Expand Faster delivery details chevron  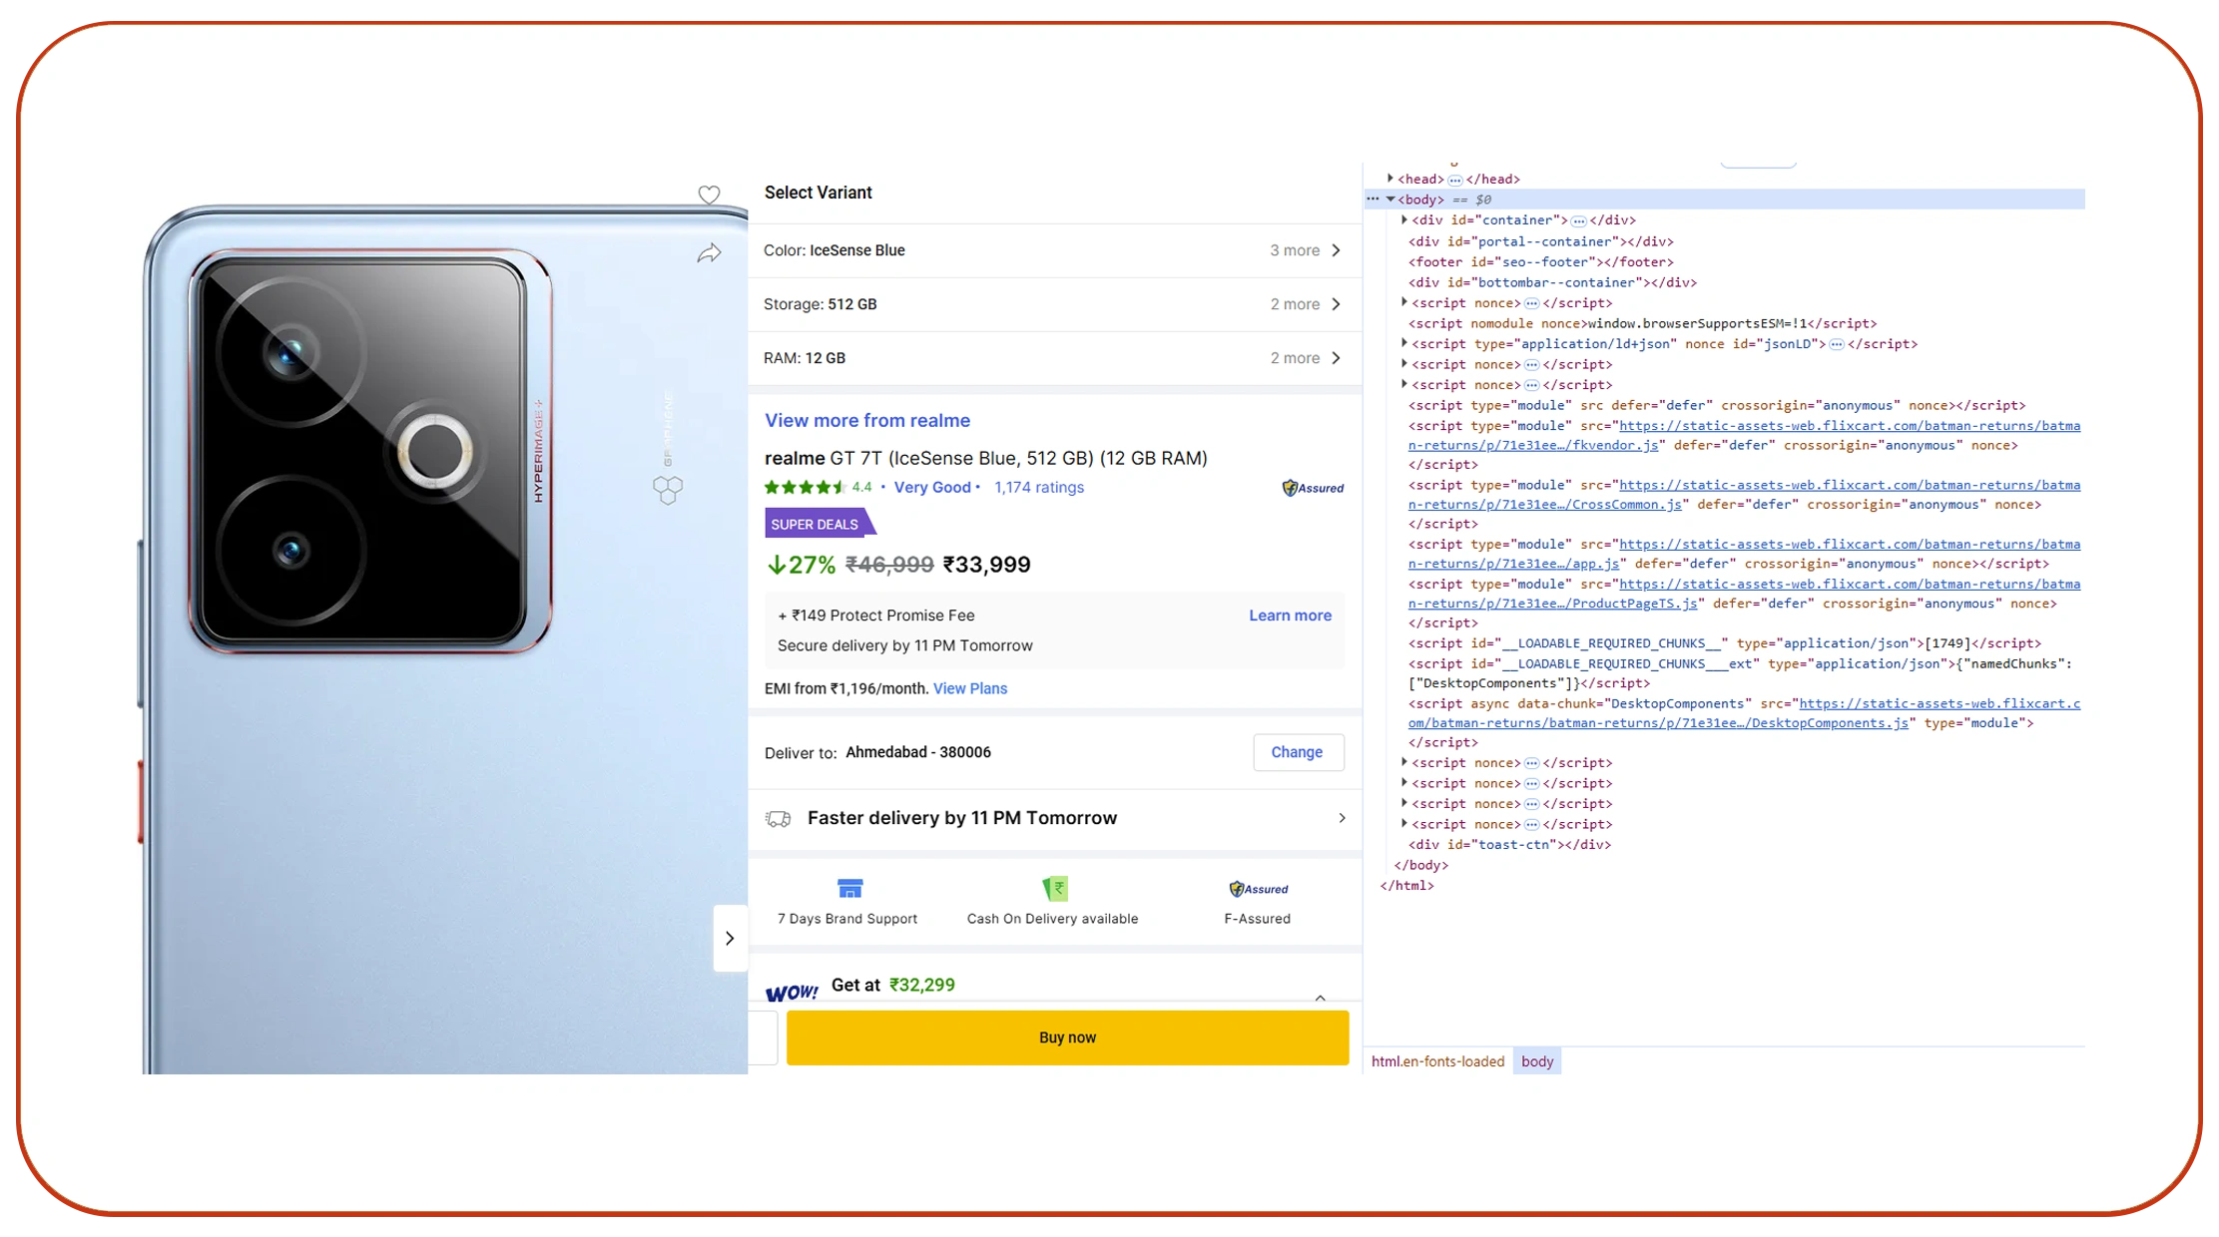(1342, 818)
